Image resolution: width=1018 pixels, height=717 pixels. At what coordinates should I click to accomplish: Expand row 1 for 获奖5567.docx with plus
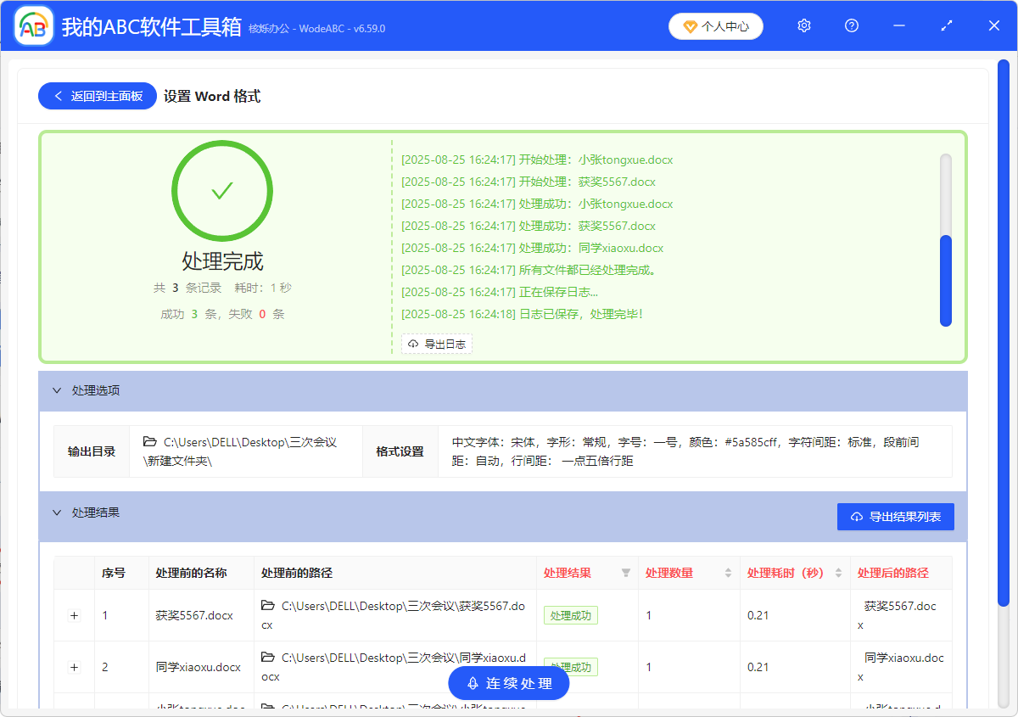click(74, 615)
